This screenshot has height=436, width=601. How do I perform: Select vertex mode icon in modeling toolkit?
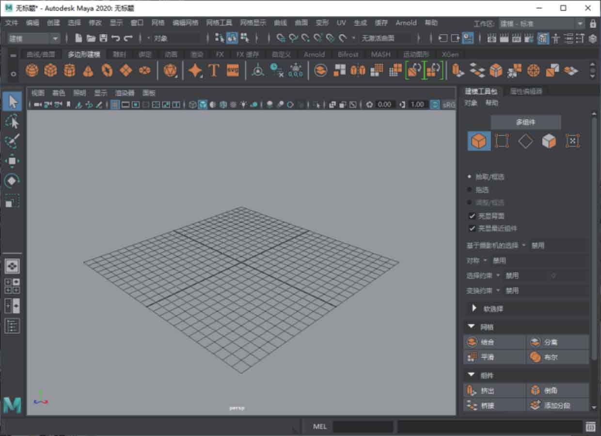pos(502,141)
